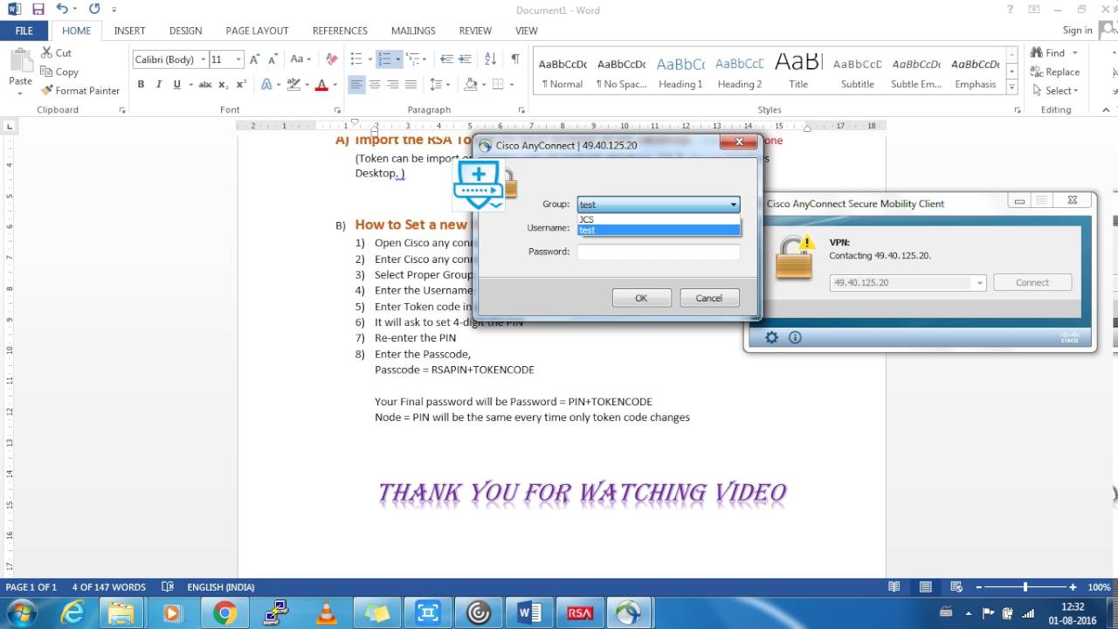Open VLC media player from the taskbar
The height and width of the screenshot is (629, 1118).
327,613
